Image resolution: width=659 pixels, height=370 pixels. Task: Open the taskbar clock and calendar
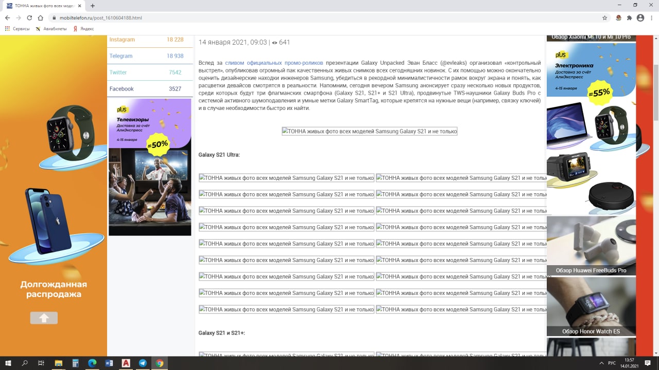click(629, 363)
